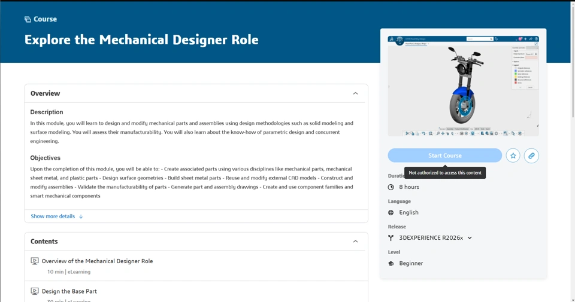Click the 'English' language value
Screen dimensions: 575x302
[x=408, y=213]
